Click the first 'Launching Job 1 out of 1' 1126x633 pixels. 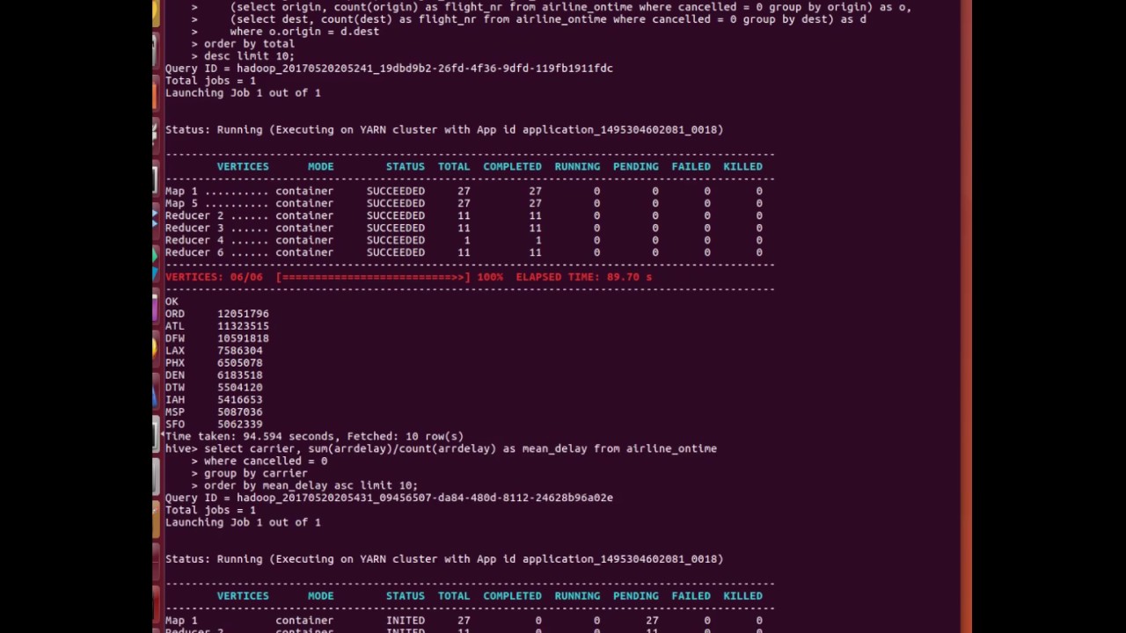coord(243,92)
